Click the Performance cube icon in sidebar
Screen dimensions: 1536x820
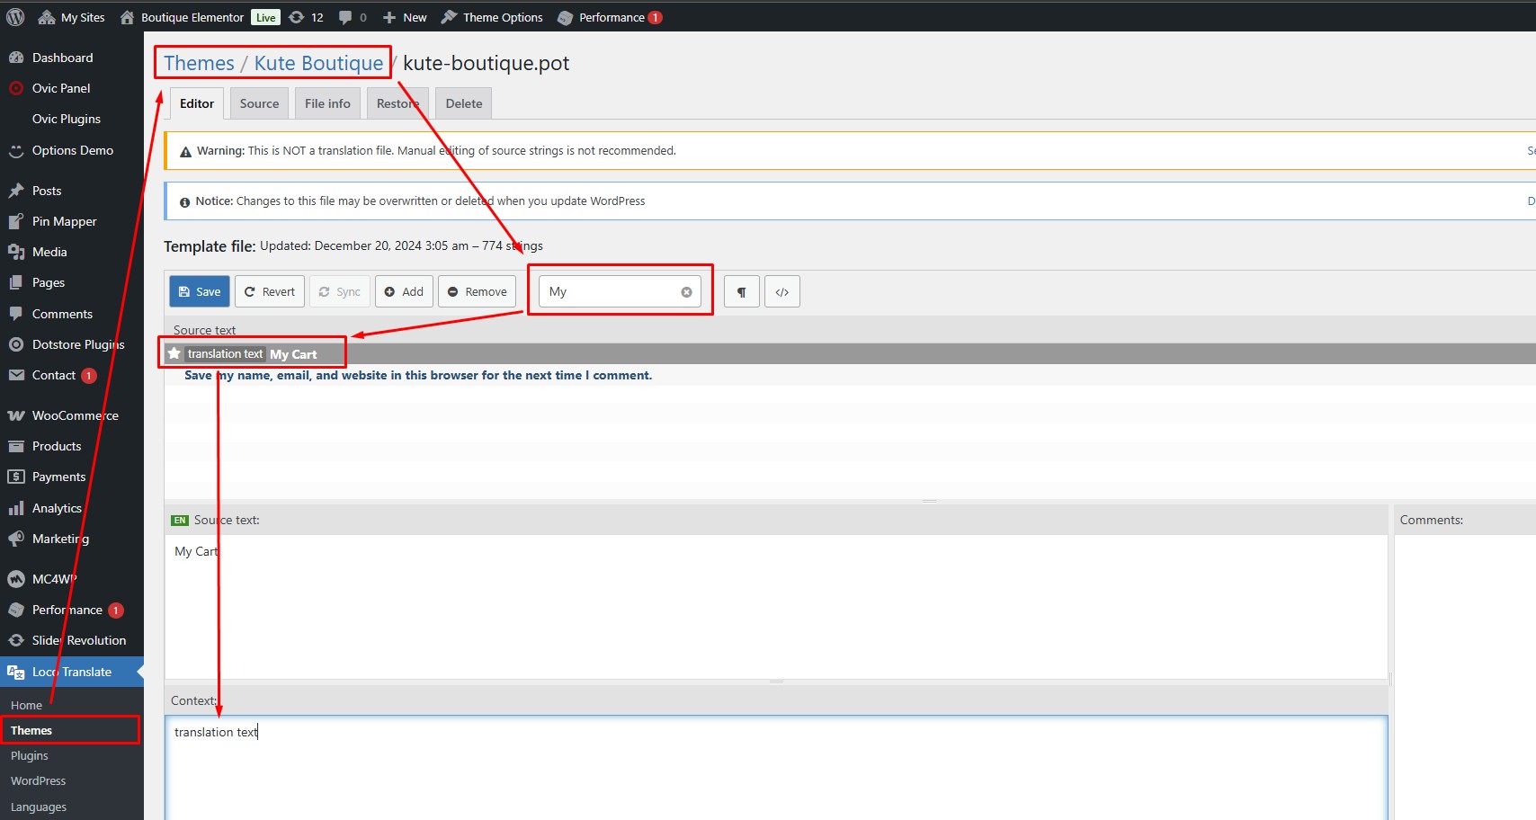pyautogui.click(x=15, y=610)
